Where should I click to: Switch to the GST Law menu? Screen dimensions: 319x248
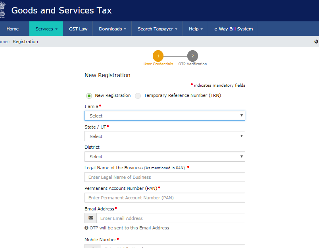(x=78, y=28)
